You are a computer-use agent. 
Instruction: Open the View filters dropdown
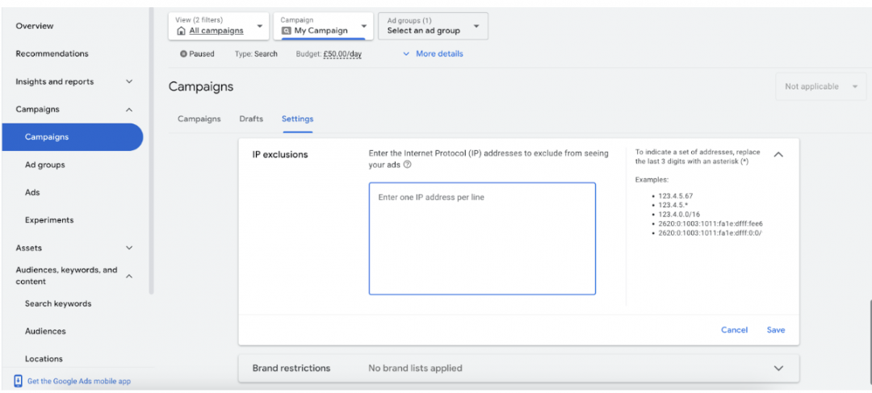coord(219,26)
